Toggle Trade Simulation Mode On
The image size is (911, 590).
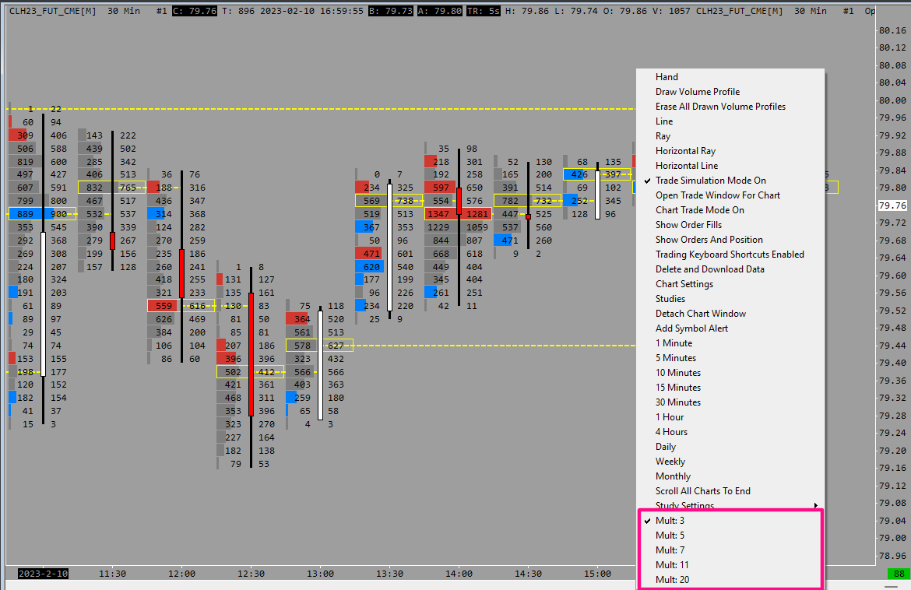[710, 181]
